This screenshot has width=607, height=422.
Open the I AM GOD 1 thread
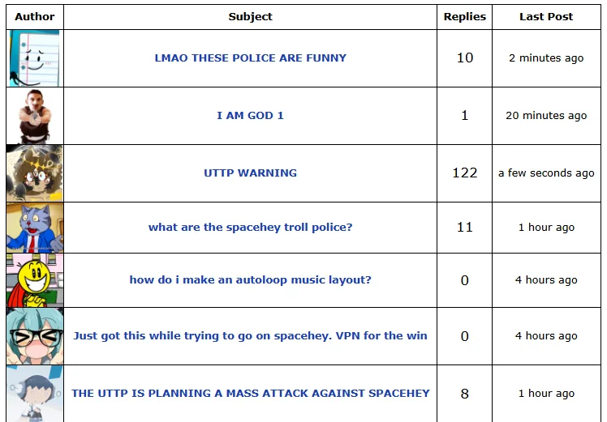click(251, 116)
